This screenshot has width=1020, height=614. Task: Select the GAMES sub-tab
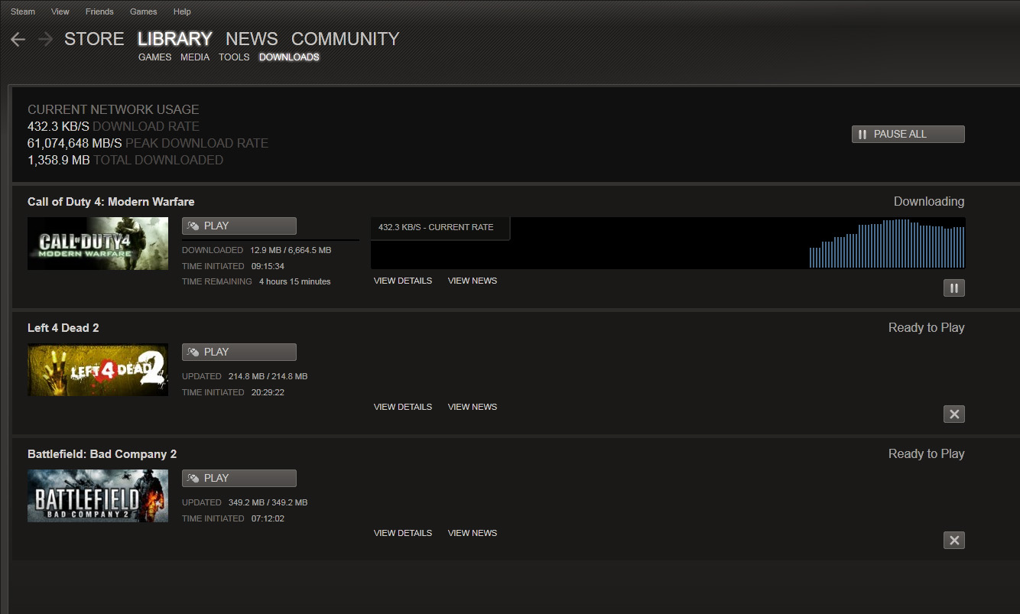(x=154, y=57)
